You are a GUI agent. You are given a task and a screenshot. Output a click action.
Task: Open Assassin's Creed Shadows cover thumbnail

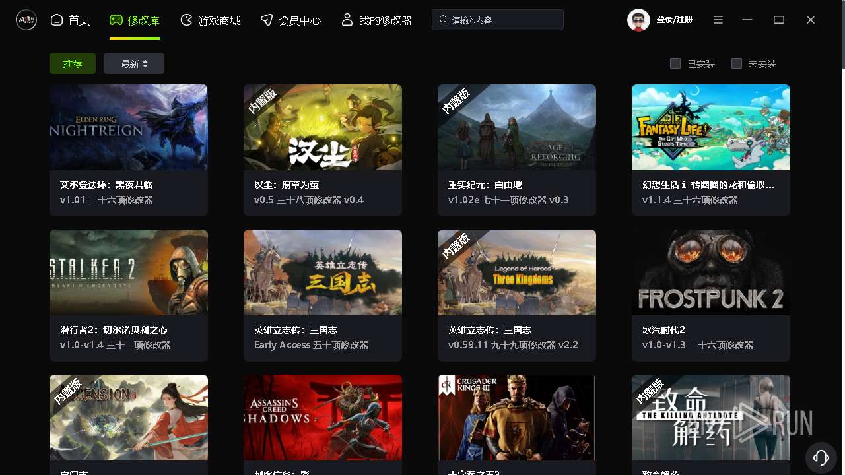323,418
